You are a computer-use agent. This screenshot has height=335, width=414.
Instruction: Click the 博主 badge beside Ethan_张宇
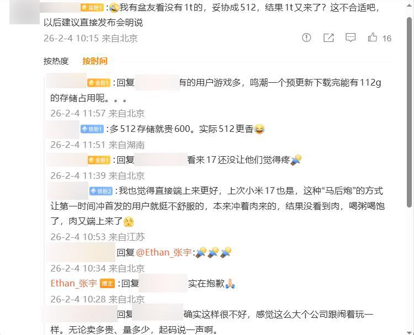point(108,284)
